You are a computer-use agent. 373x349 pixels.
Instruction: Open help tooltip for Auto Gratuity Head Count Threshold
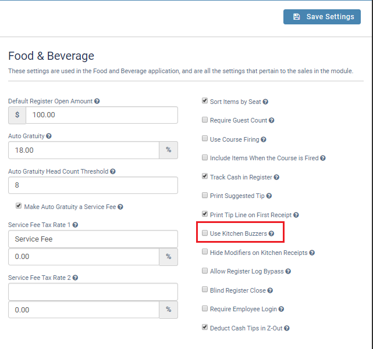pyautogui.click(x=113, y=171)
